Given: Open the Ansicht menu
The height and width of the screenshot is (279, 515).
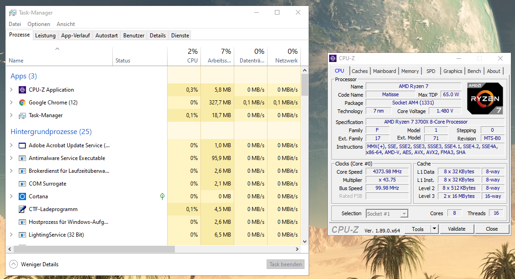Looking at the screenshot, I should click(66, 24).
